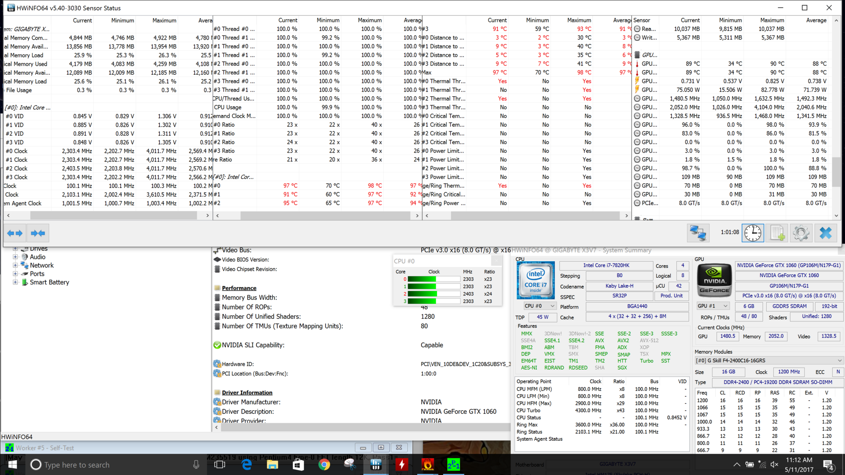Click the Cortana microphone icon

click(x=196, y=465)
